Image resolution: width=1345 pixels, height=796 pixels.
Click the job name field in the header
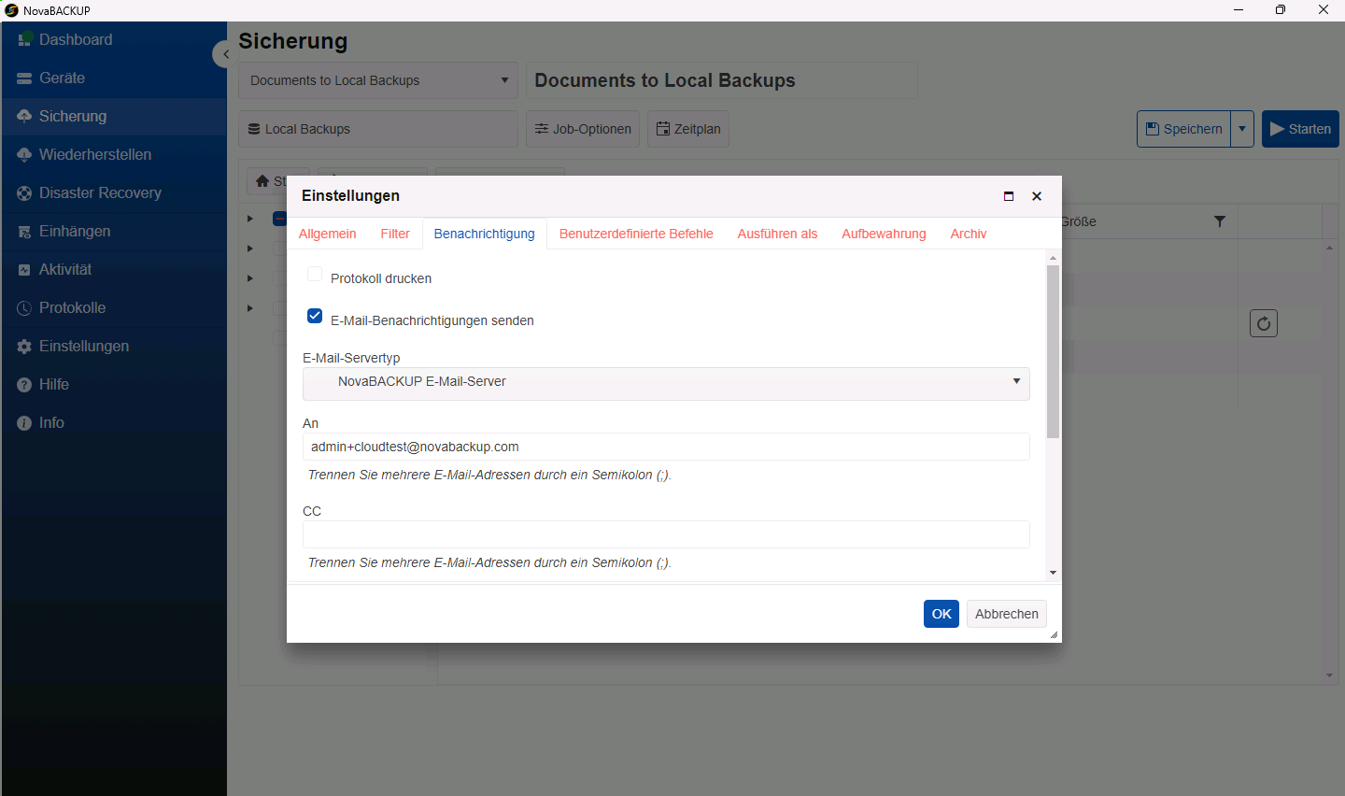pyautogui.click(x=722, y=80)
